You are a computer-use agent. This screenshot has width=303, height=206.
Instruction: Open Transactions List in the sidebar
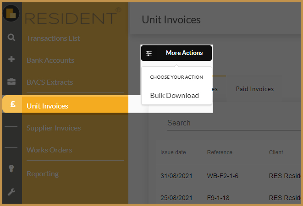click(x=53, y=38)
